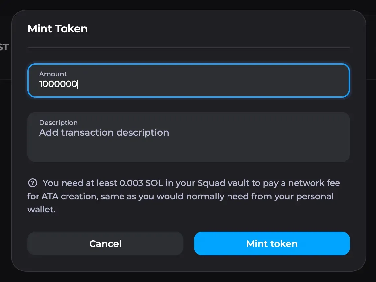The height and width of the screenshot is (282, 376).
Task: Click the partially visible ST text on the left
Action: 4,47
